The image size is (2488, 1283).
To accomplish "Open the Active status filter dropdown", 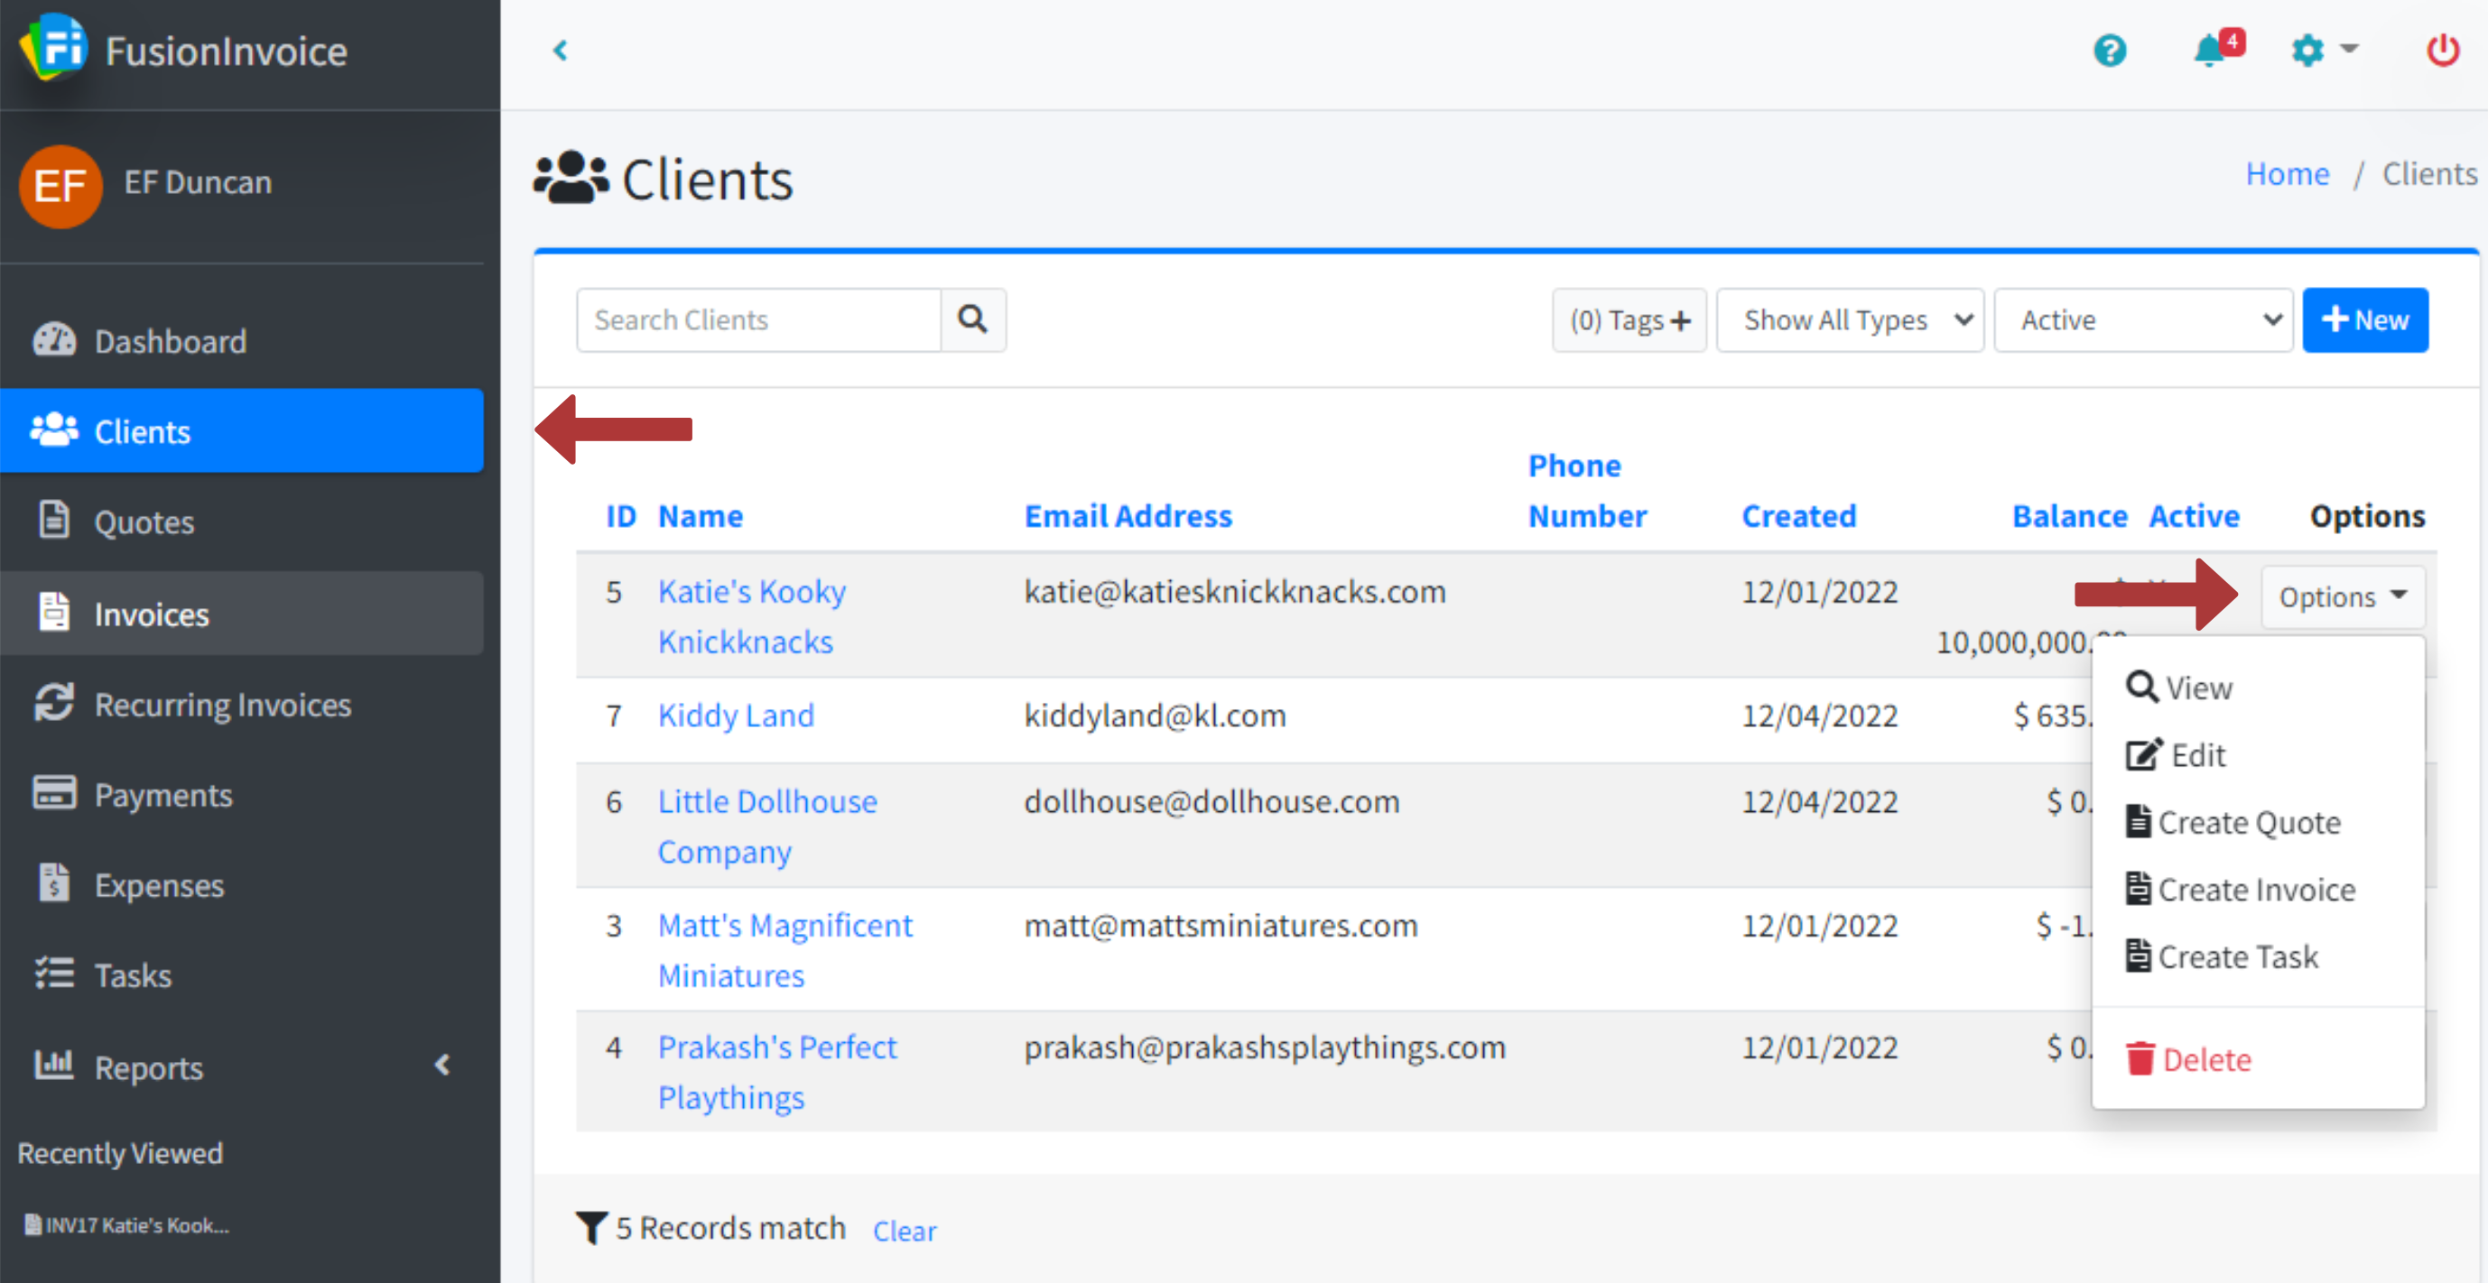I will point(2141,319).
